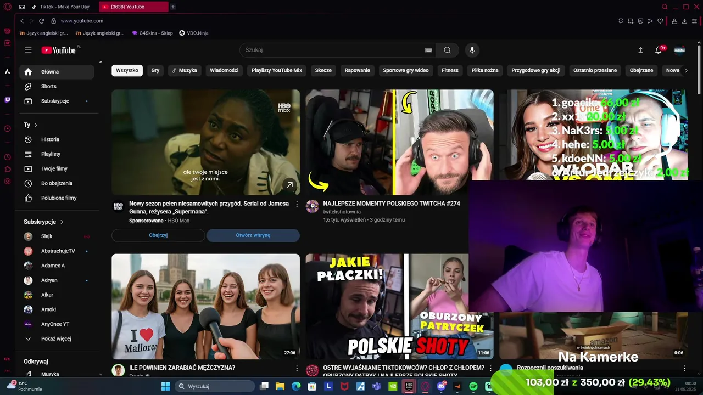Image resolution: width=703 pixels, height=395 pixels.
Task: Select the Wiadomości filter chip
Action: click(x=224, y=70)
